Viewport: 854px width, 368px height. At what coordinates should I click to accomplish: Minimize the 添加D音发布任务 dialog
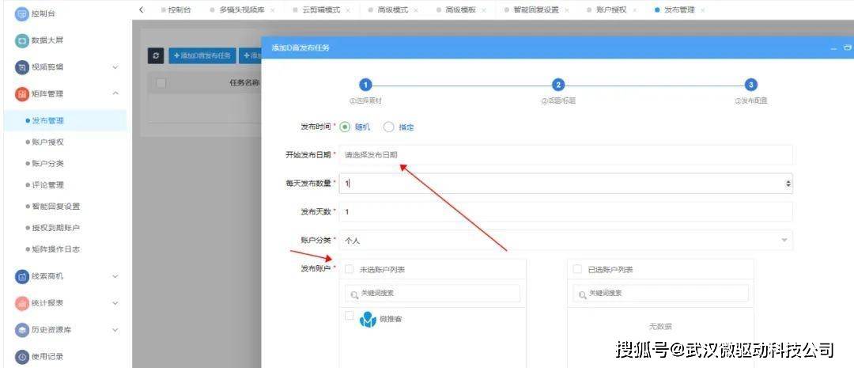click(x=833, y=48)
